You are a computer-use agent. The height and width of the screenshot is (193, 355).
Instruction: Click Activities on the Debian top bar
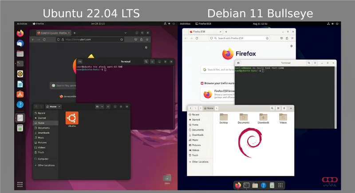click(x=185, y=24)
